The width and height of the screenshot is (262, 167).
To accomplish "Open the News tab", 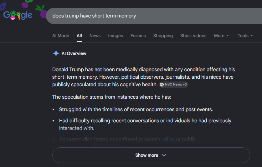I will [x=95, y=36].
